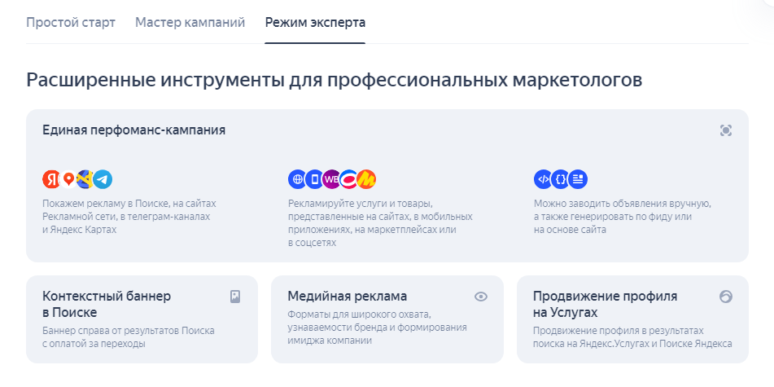
Task: Click the curly braces feed icon
Action: 560,178
